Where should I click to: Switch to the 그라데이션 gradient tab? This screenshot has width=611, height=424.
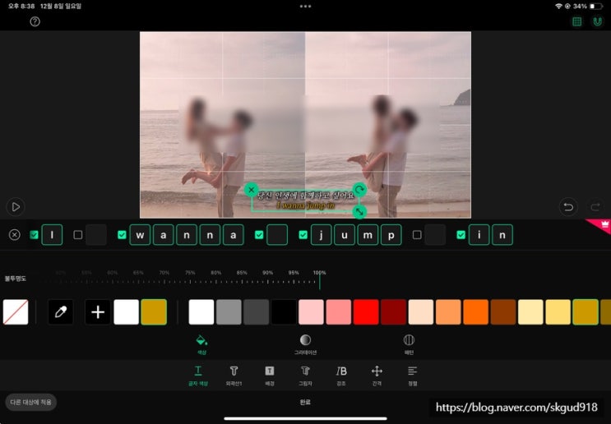[x=305, y=344]
